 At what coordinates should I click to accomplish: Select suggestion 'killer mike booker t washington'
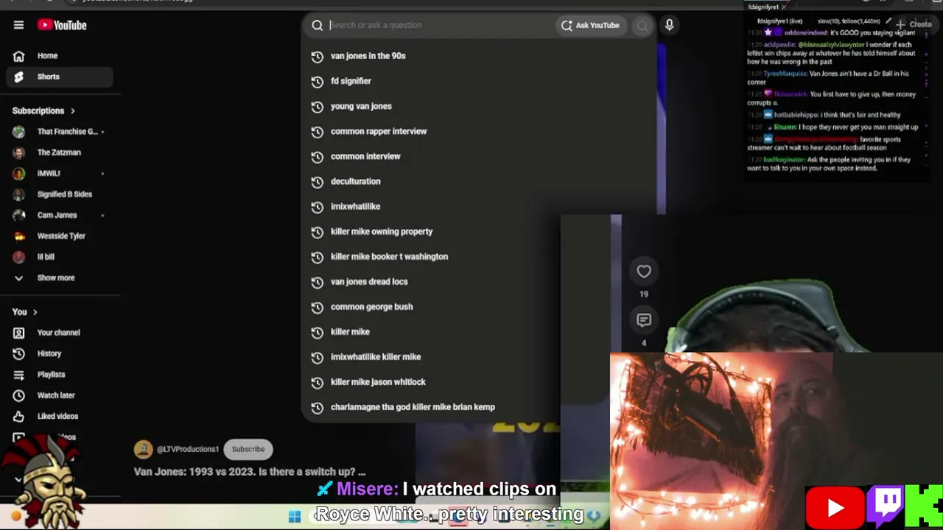pyautogui.click(x=431, y=256)
